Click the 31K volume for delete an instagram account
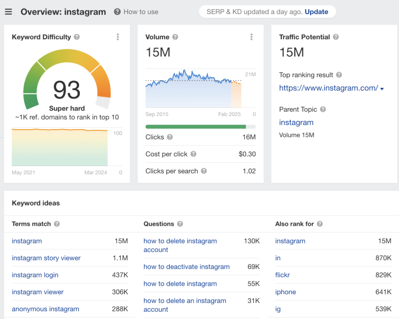Screen dimensions: 399x319 [x=254, y=301]
